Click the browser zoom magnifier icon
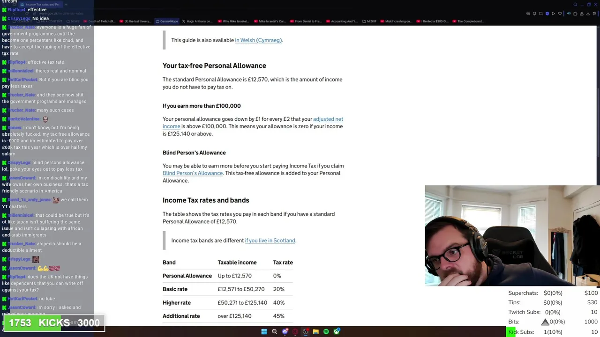This screenshot has width=600, height=337. (x=528, y=14)
